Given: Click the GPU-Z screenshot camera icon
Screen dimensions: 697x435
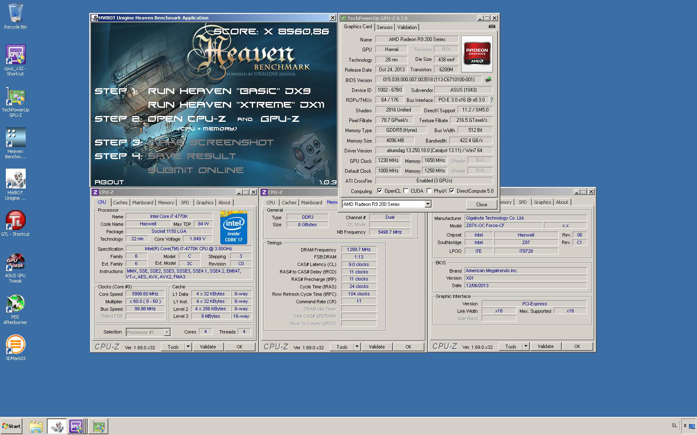Looking at the screenshot, I should (x=492, y=27).
